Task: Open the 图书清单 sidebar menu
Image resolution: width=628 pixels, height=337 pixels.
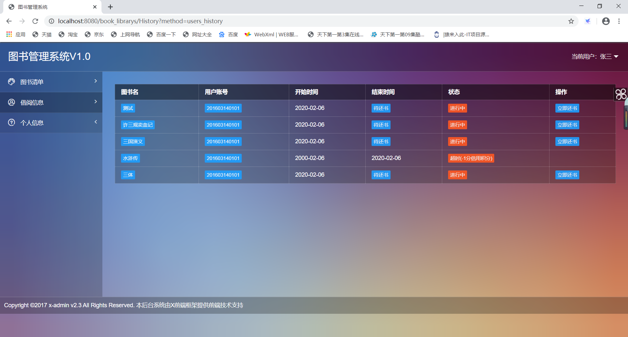Action: point(51,82)
